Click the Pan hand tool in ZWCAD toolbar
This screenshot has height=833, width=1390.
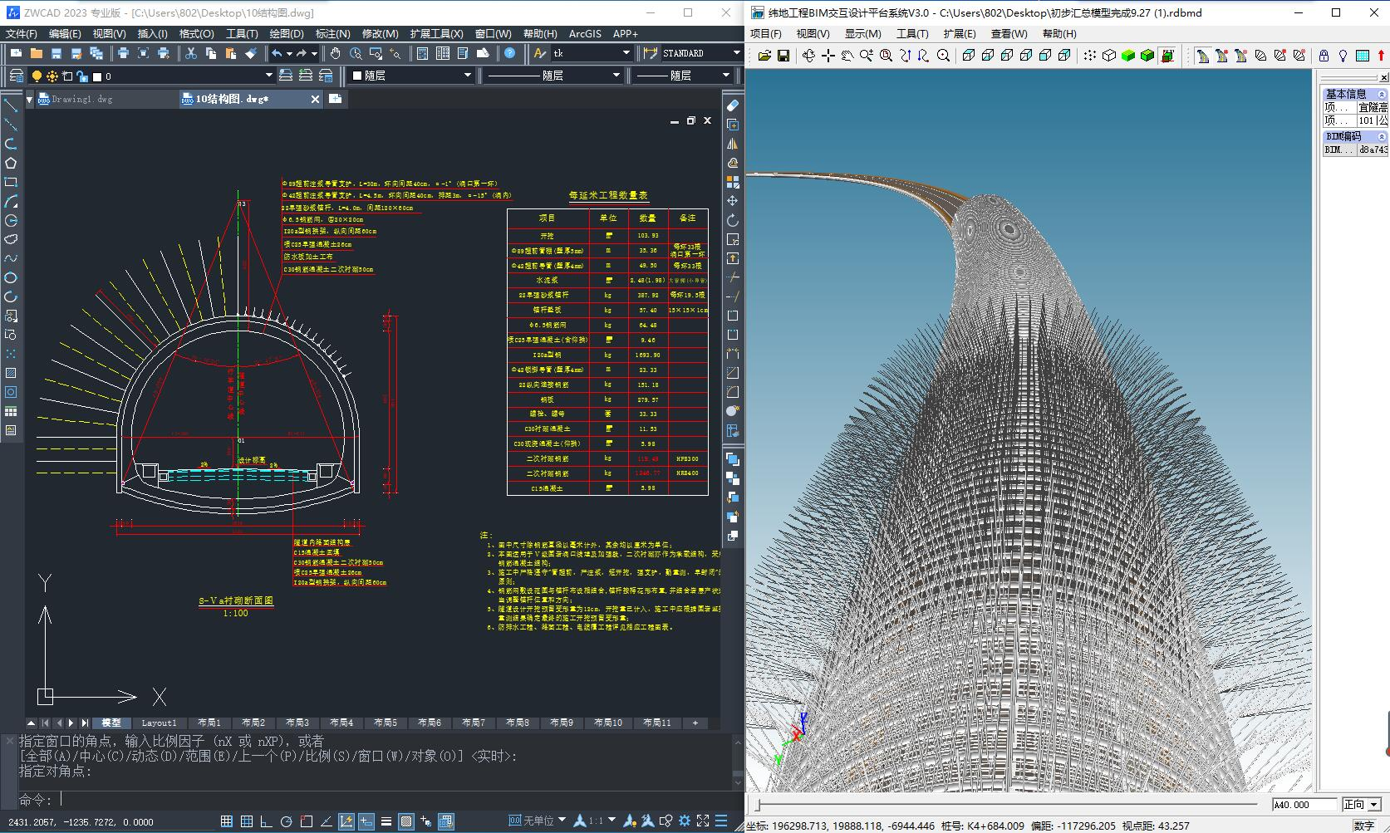pos(336,53)
